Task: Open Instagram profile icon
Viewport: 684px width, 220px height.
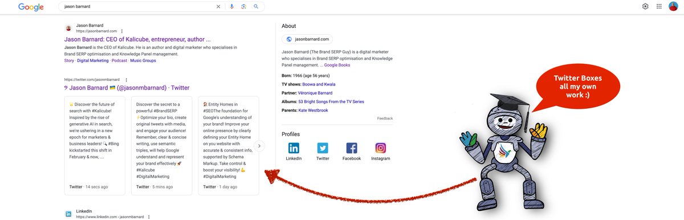Action: (x=381, y=148)
